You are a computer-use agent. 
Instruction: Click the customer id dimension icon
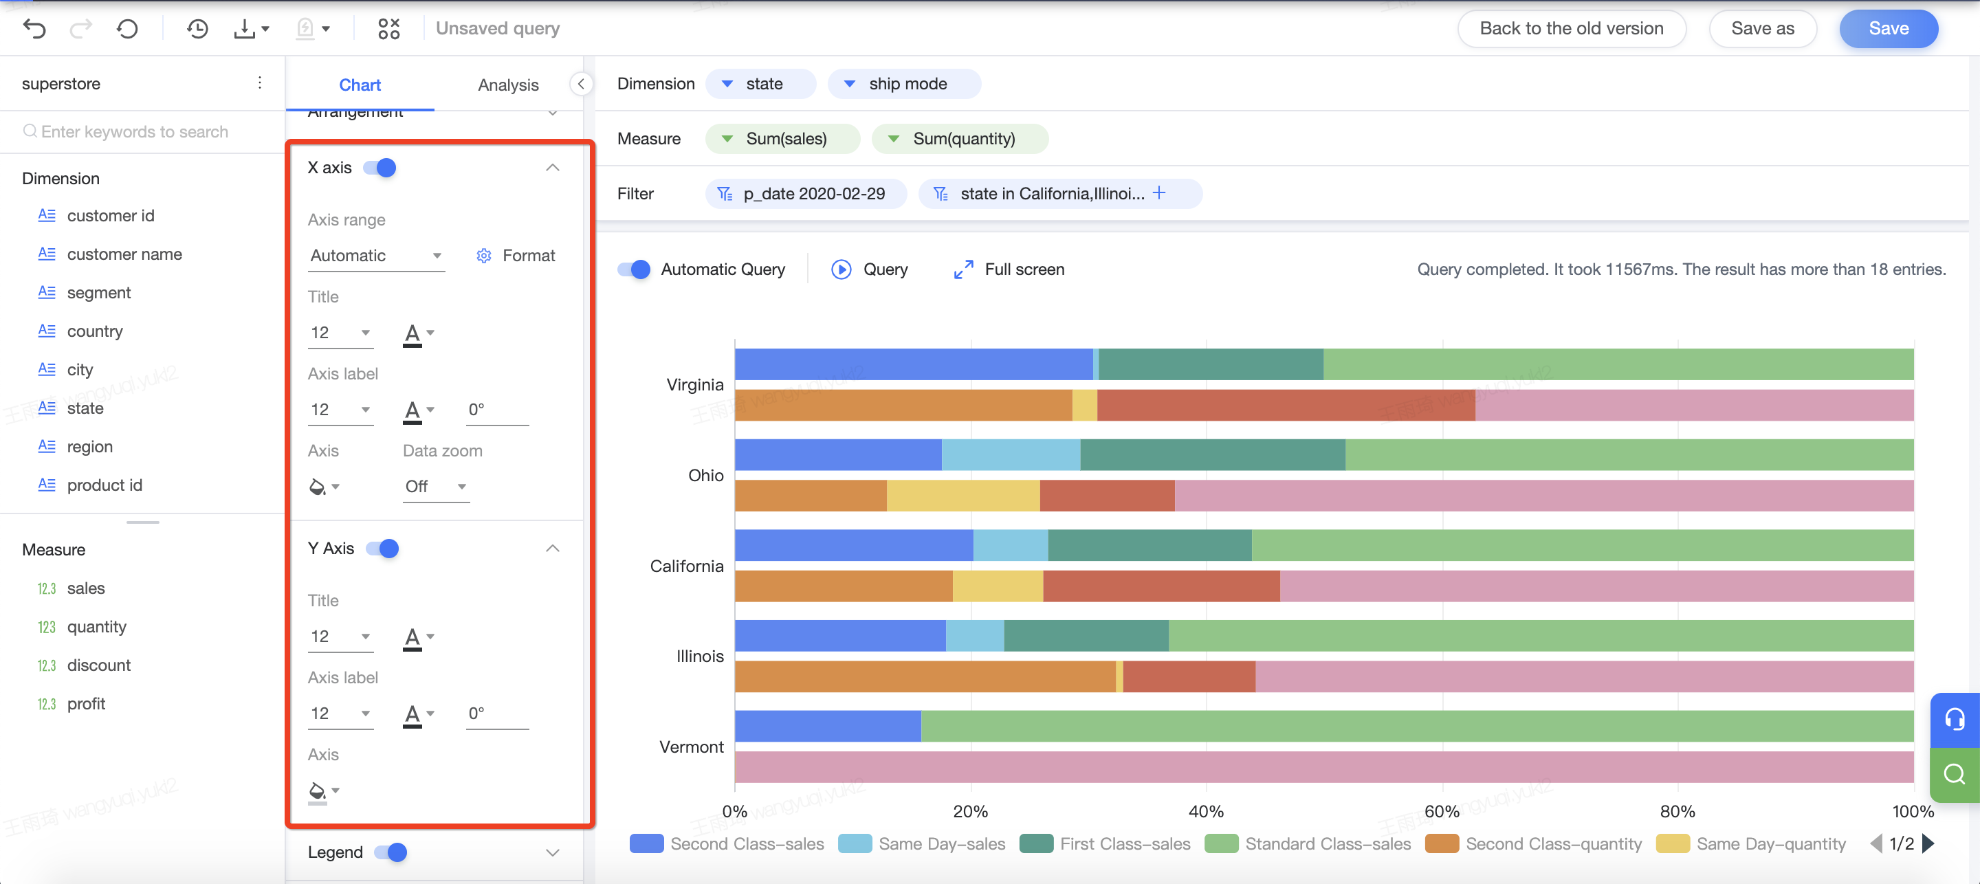tap(46, 215)
